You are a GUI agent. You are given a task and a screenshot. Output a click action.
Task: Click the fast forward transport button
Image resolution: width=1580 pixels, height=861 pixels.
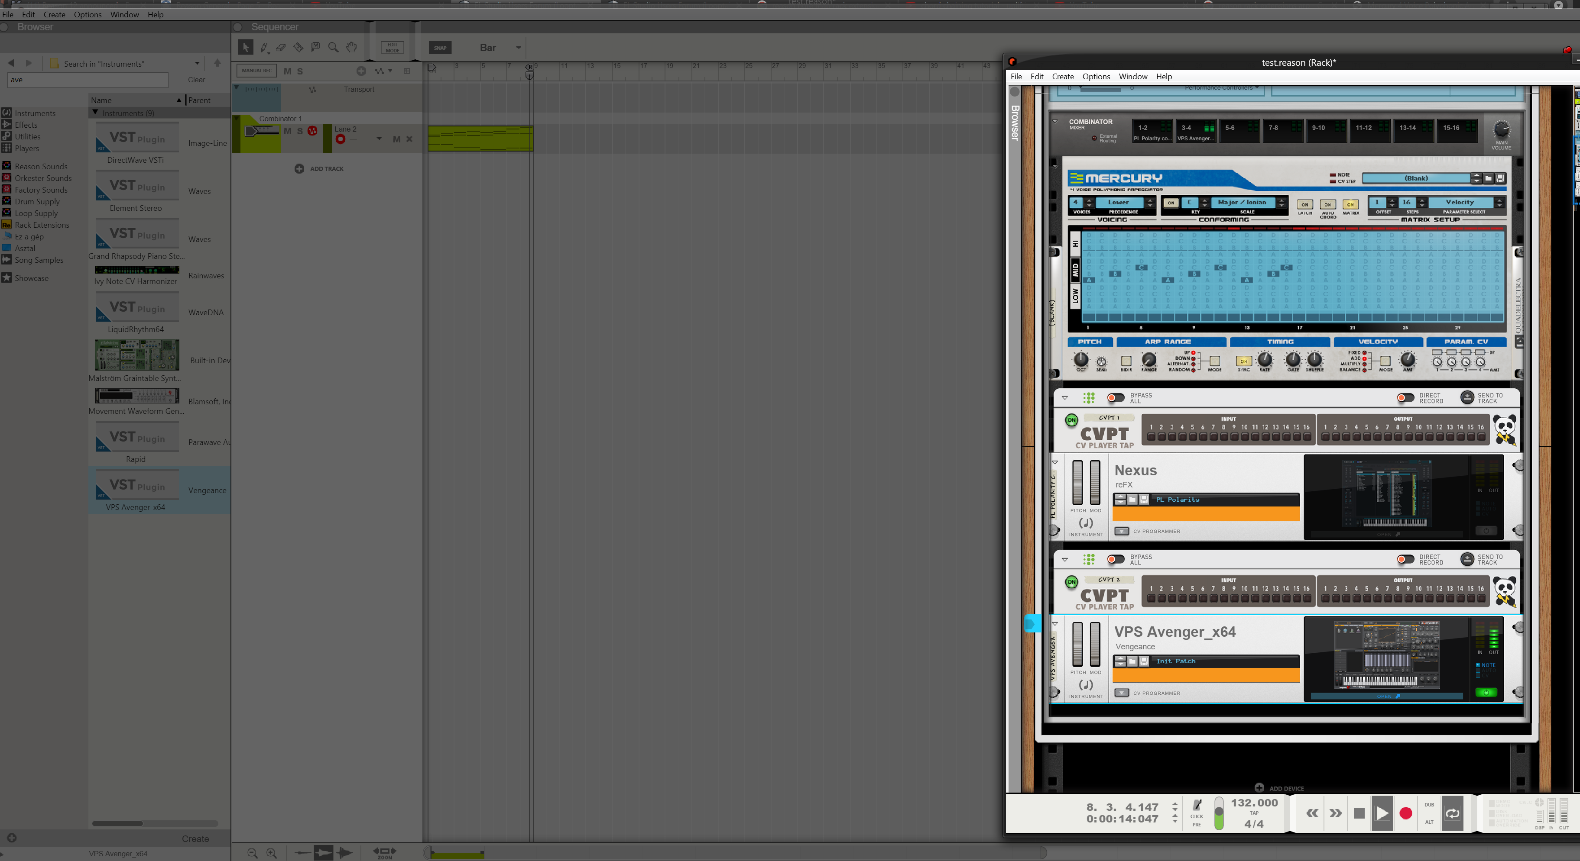tap(1335, 813)
